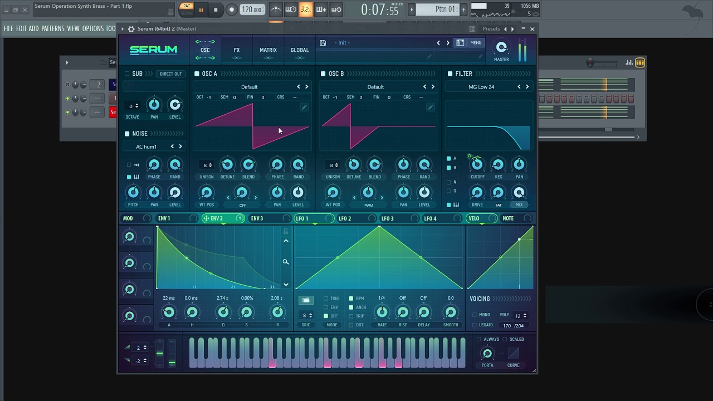The image size is (713, 401).
Task: Select previous OSC B wavetable
Action: point(425,87)
